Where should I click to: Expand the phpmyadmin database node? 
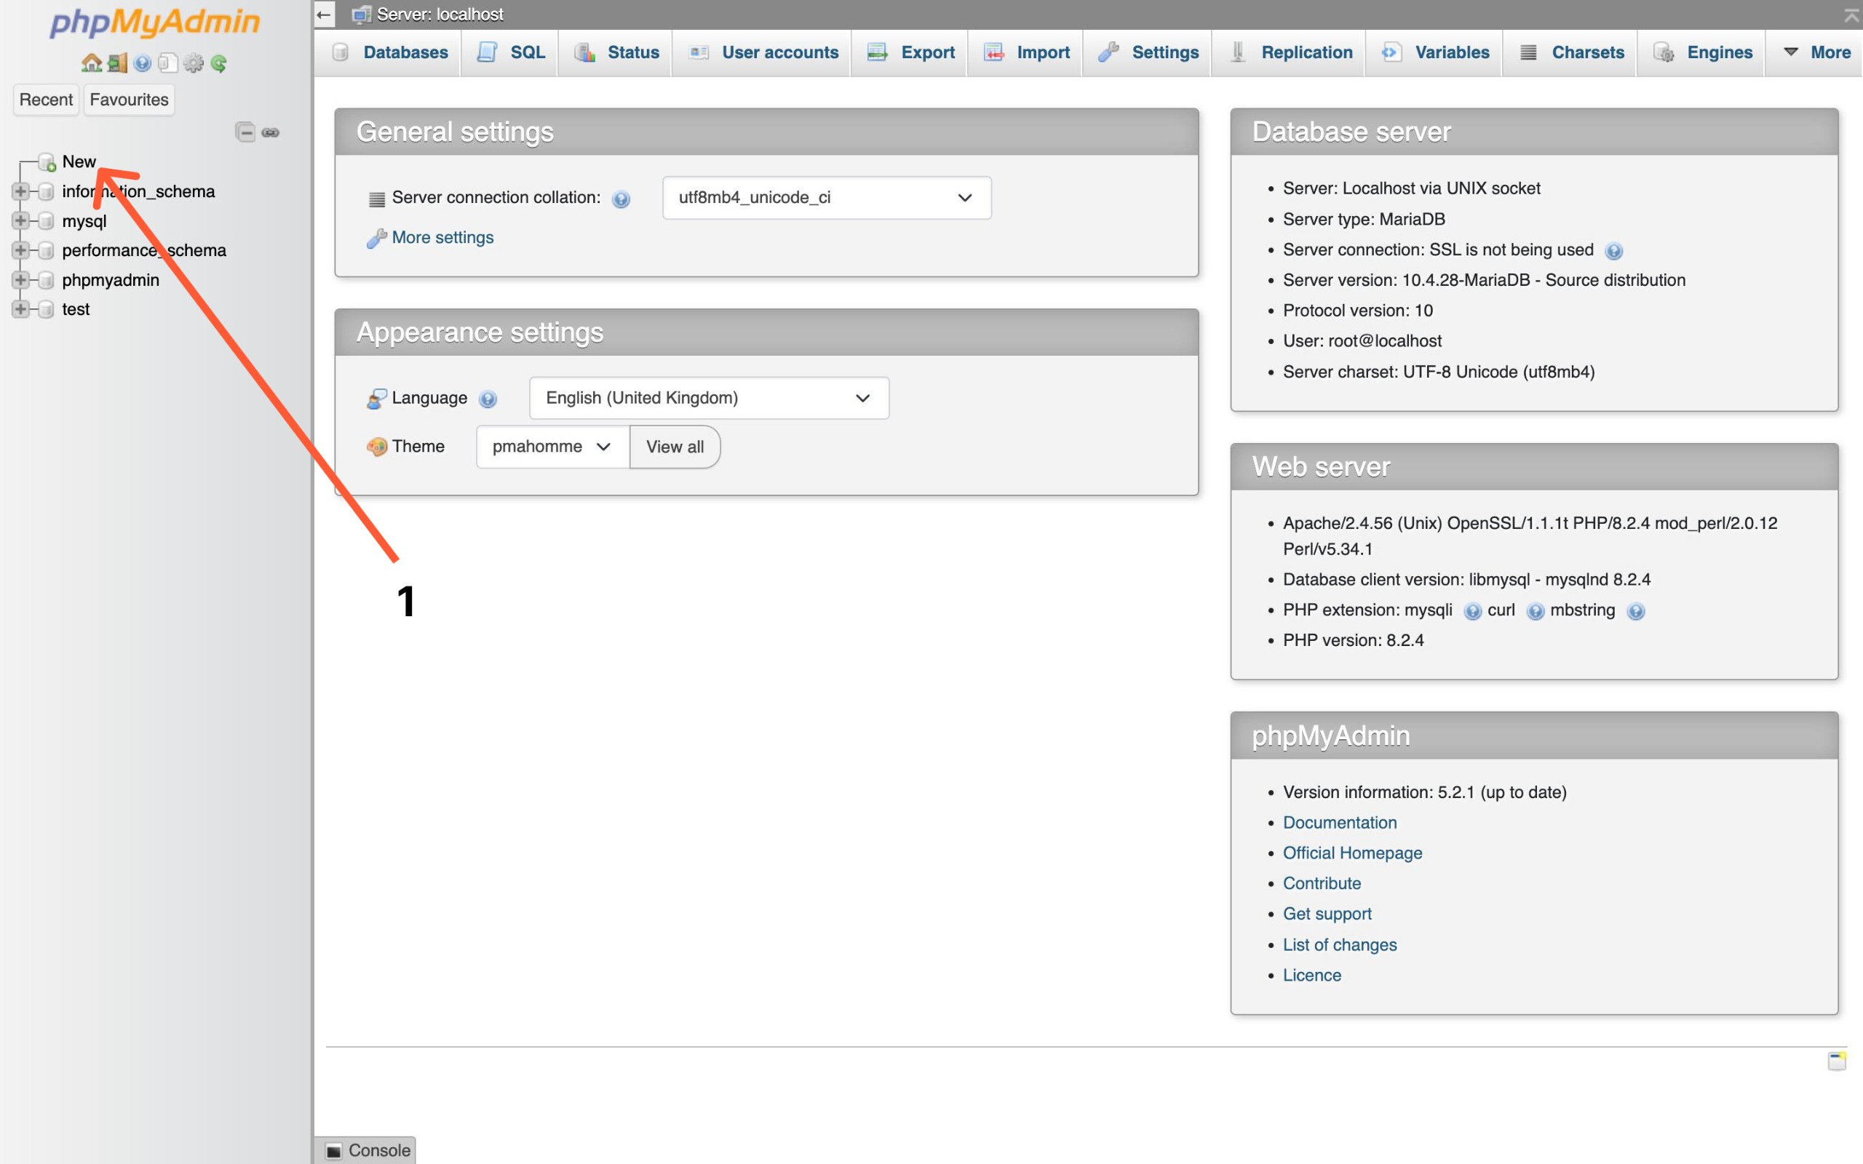[21, 279]
